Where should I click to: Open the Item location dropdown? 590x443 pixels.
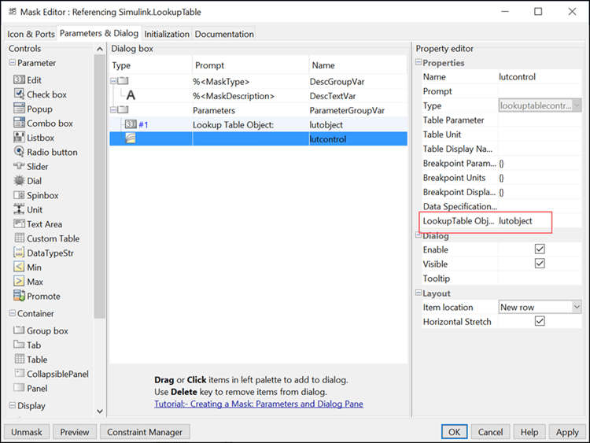click(x=577, y=307)
